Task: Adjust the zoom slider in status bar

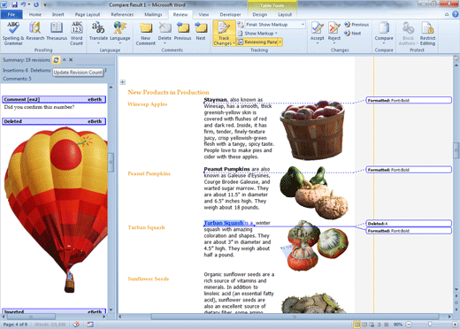Action: tap(430, 325)
